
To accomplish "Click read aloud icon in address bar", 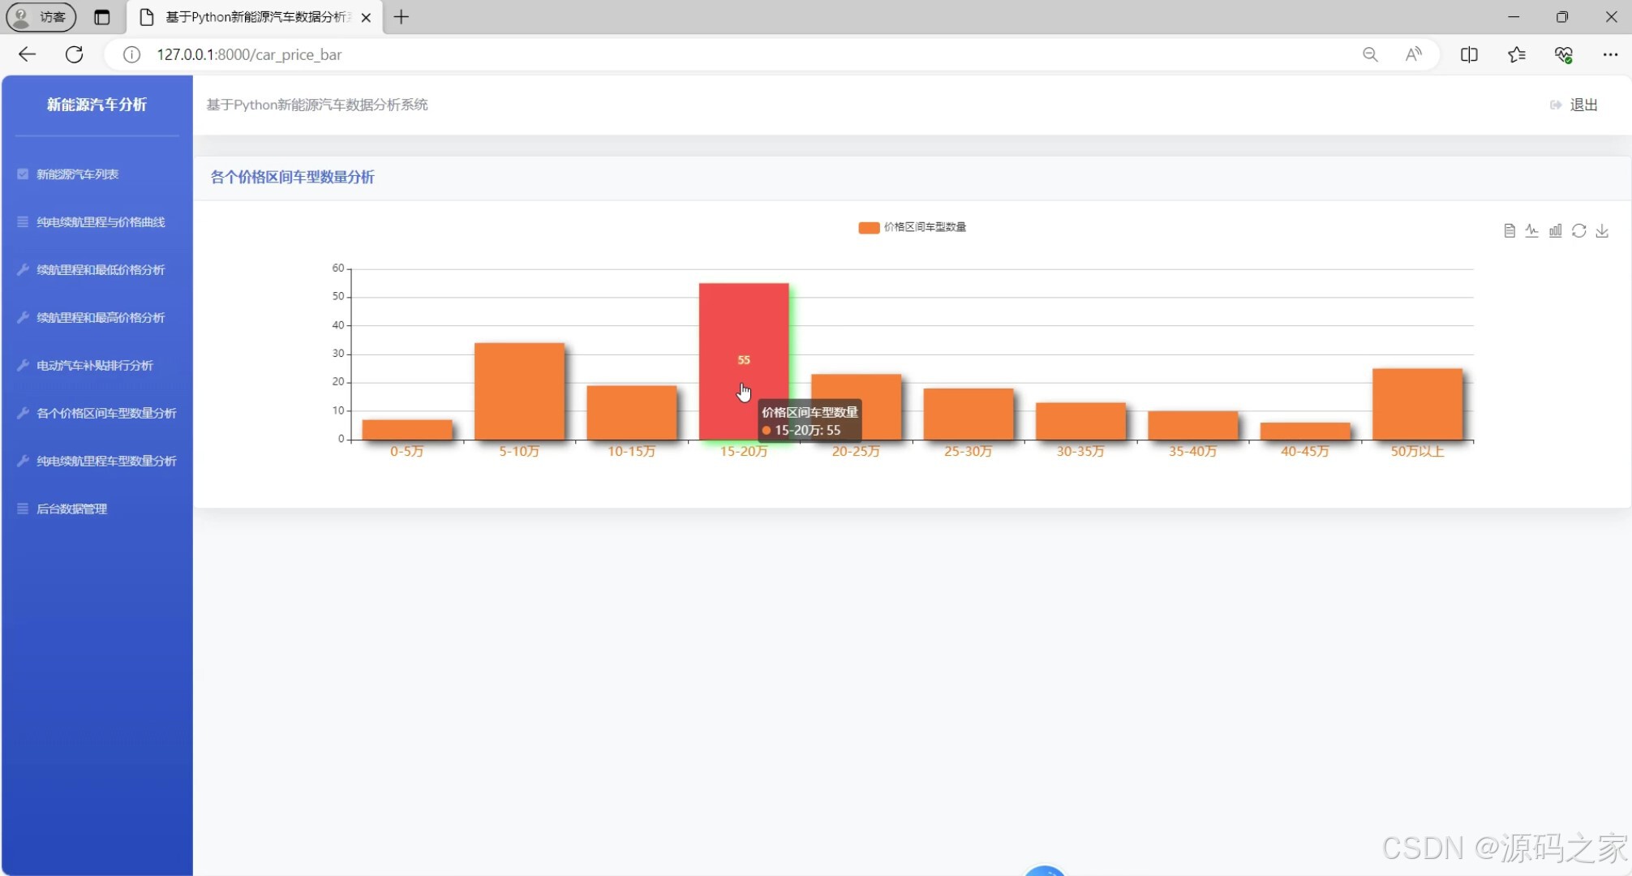I will coord(1413,54).
